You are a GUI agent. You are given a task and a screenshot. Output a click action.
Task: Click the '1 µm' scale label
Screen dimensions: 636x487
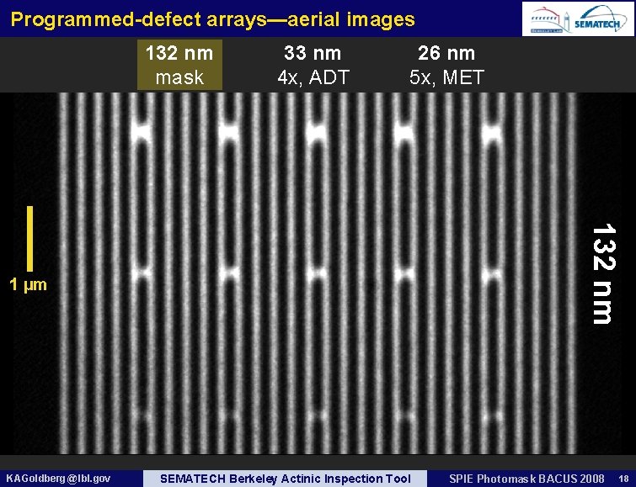pyautogui.click(x=28, y=284)
